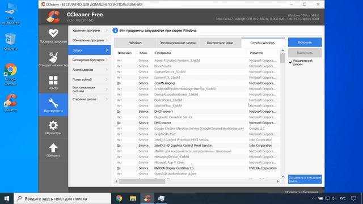This screenshot has height=204, width=363.
Task: Click scroll right arrow of list
Action: tap(277, 181)
